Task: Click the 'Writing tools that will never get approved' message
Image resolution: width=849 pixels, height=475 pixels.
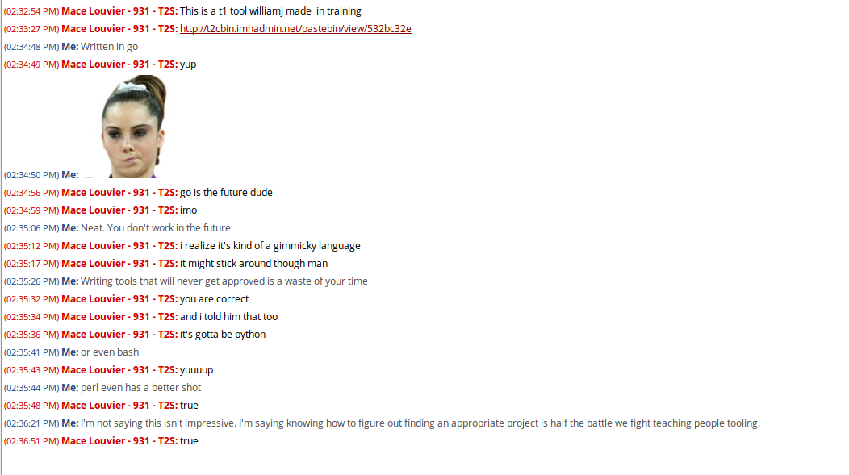Action: [x=224, y=281]
